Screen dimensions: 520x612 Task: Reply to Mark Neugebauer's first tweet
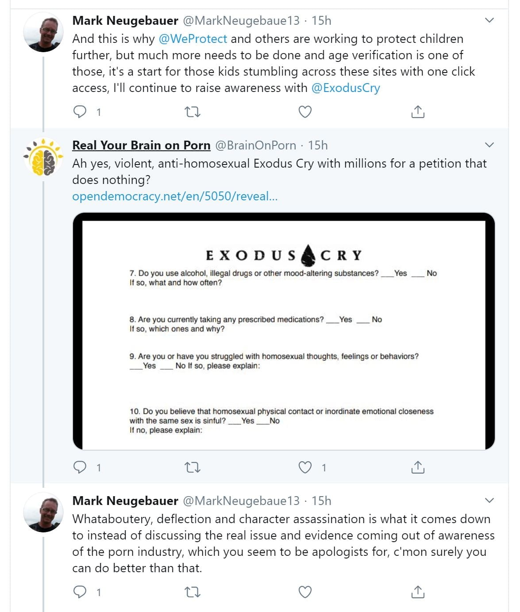(x=80, y=112)
